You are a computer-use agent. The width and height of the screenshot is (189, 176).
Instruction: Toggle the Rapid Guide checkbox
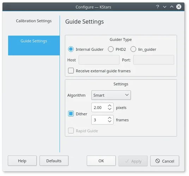click(x=71, y=131)
